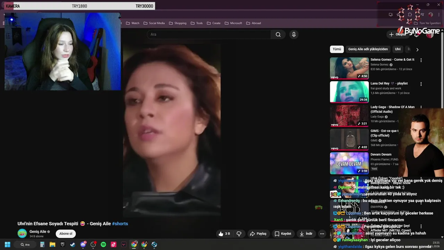This screenshot has width=444, height=250.
Task: Open Spotify from the taskbar
Action: [x=103, y=244]
